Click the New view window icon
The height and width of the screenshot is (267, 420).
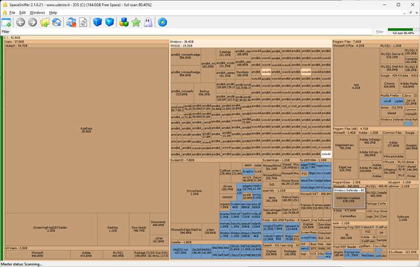click(6, 22)
